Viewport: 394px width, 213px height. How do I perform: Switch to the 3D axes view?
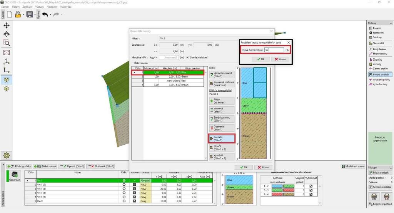[x=7, y=62]
